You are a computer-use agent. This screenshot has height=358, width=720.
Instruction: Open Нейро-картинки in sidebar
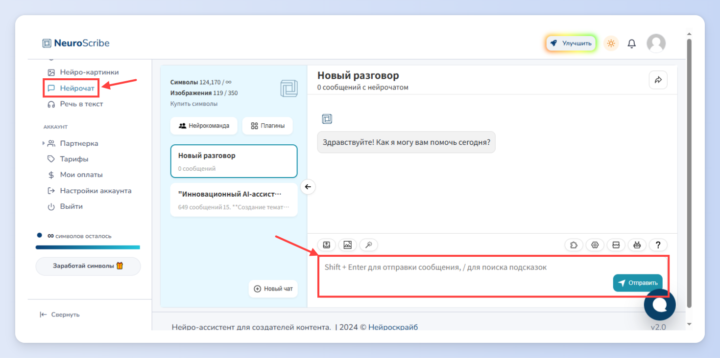pyautogui.click(x=83, y=72)
